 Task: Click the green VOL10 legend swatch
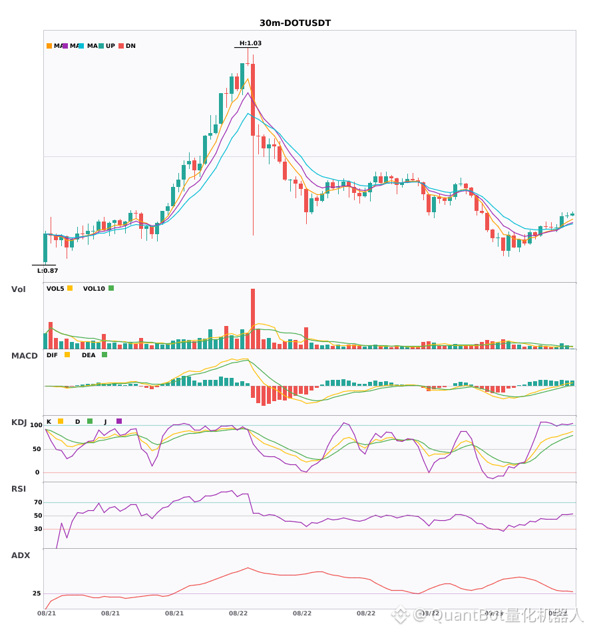111,288
